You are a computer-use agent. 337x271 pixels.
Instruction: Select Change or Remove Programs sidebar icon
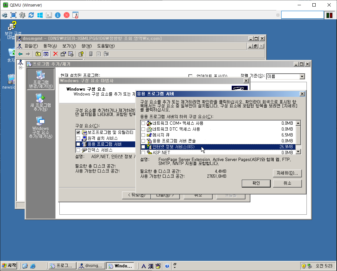41,79
